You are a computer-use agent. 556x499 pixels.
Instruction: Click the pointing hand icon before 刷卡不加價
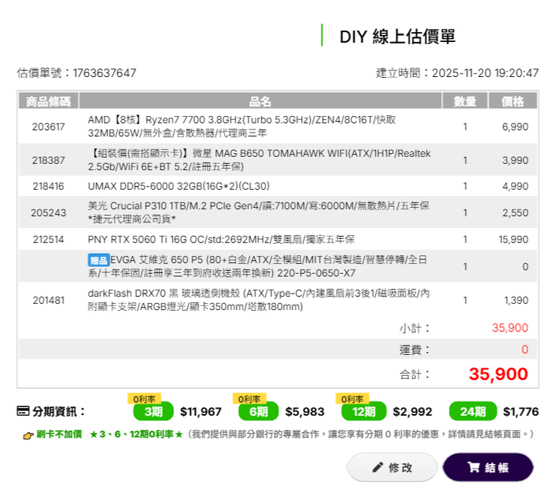pos(29,435)
